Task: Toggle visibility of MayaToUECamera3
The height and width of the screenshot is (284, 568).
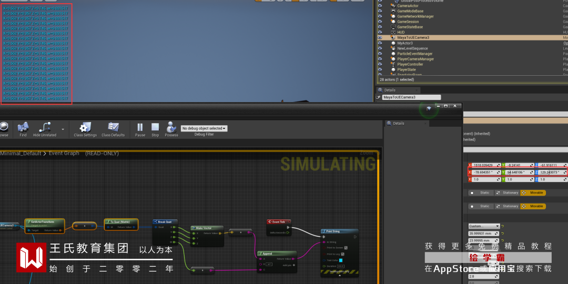Action: coord(380,37)
